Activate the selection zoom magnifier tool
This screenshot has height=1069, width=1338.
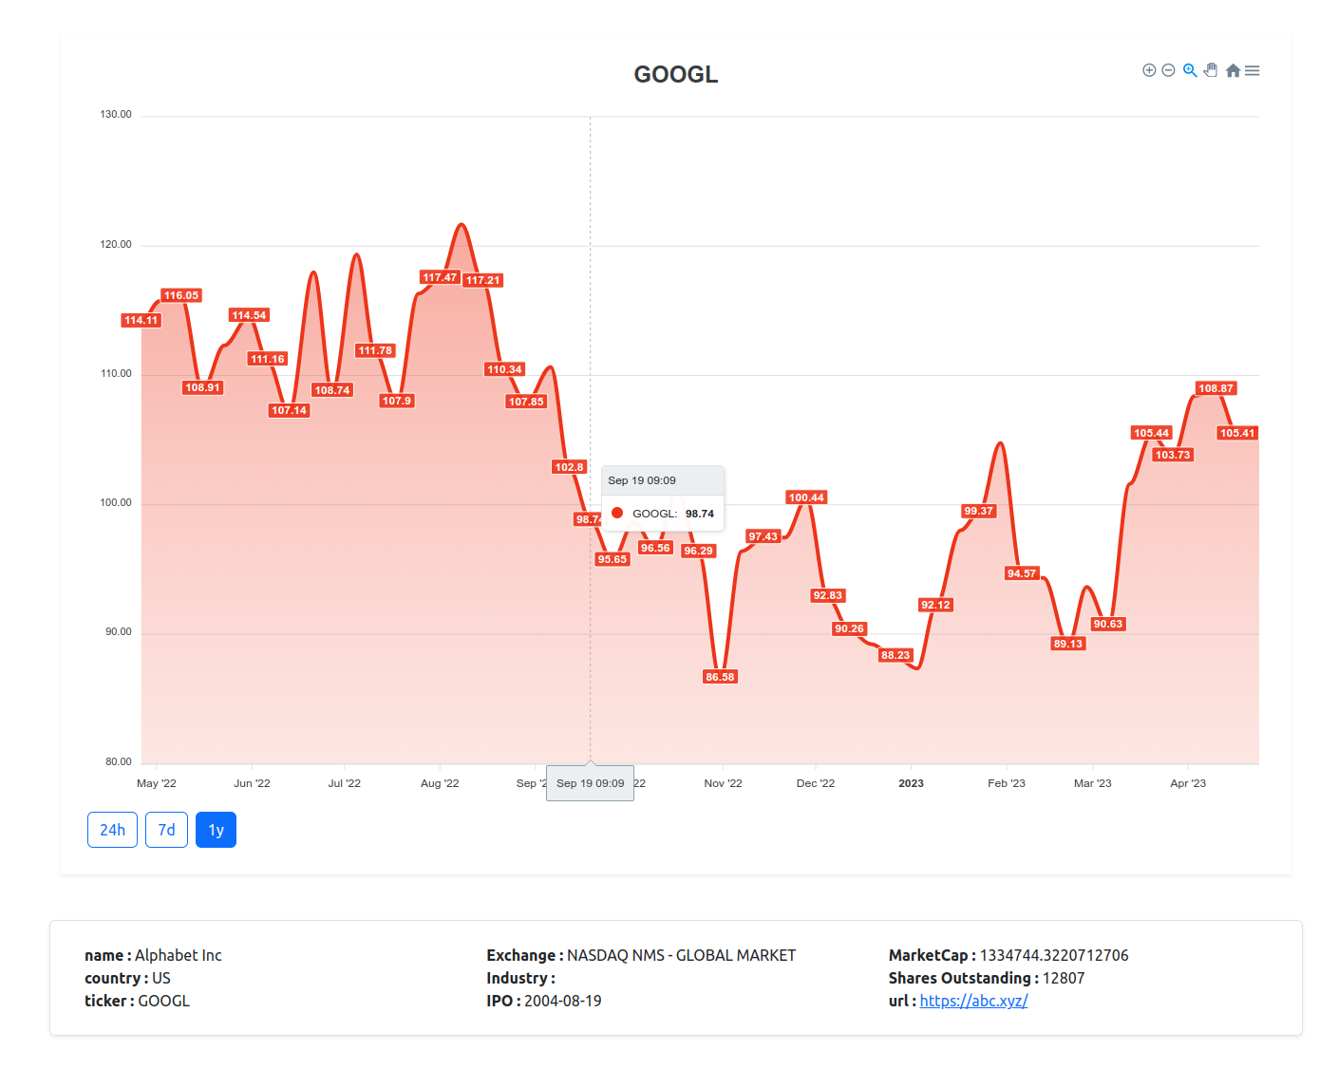click(x=1190, y=70)
